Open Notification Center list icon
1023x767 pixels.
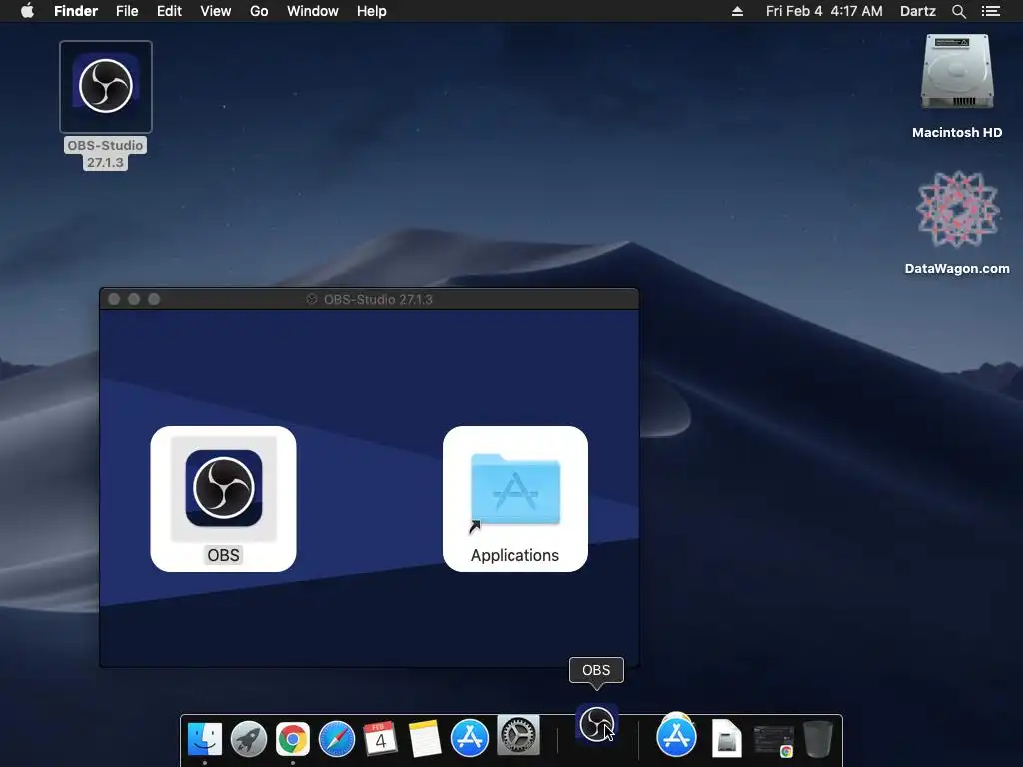pyautogui.click(x=990, y=11)
